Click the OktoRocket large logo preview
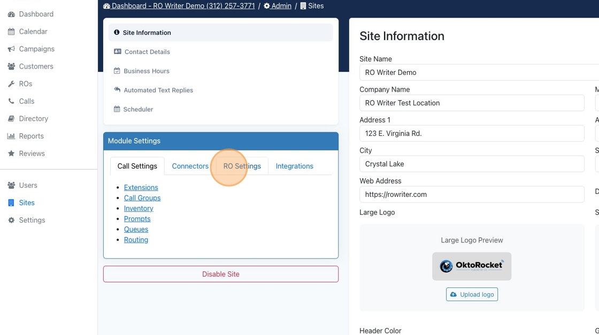The width and height of the screenshot is (599, 335). pyautogui.click(x=472, y=266)
